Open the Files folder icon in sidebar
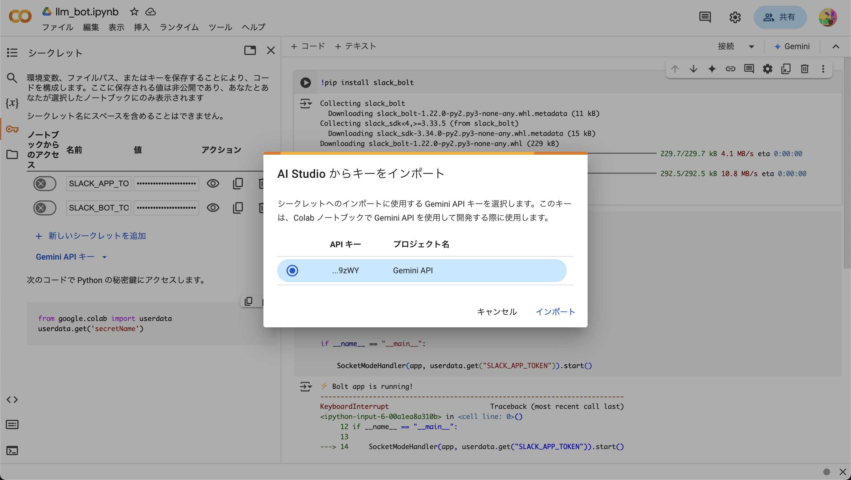The width and height of the screenshot is (851, 480). point(12,154)
